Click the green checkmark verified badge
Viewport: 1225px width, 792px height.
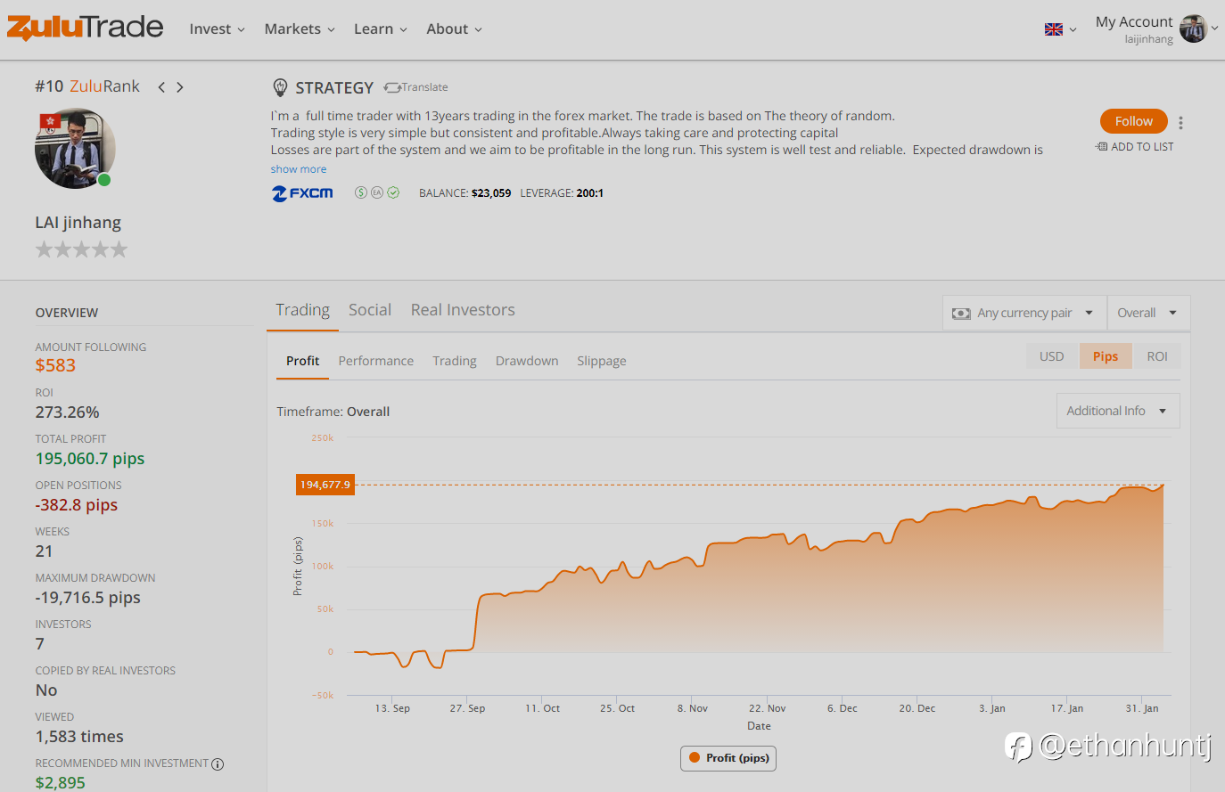[393, 192]
